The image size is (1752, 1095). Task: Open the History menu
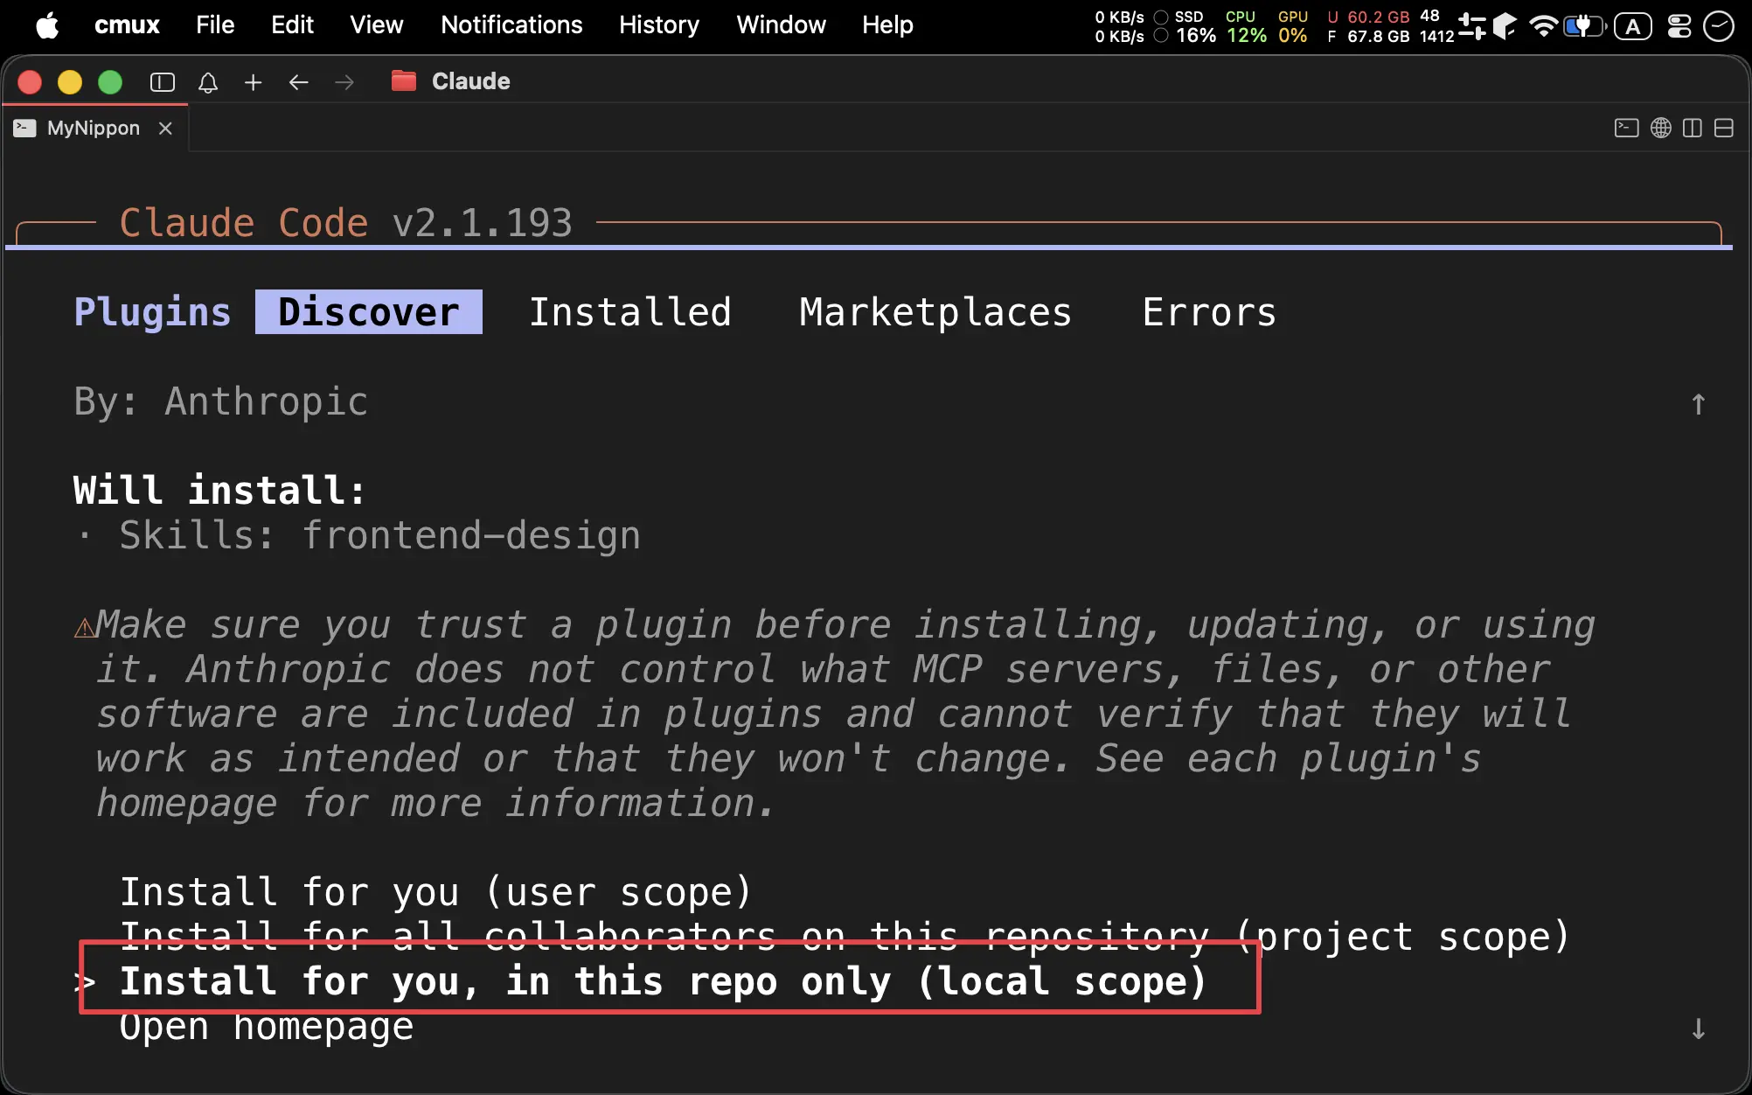(x=659, y=24)
